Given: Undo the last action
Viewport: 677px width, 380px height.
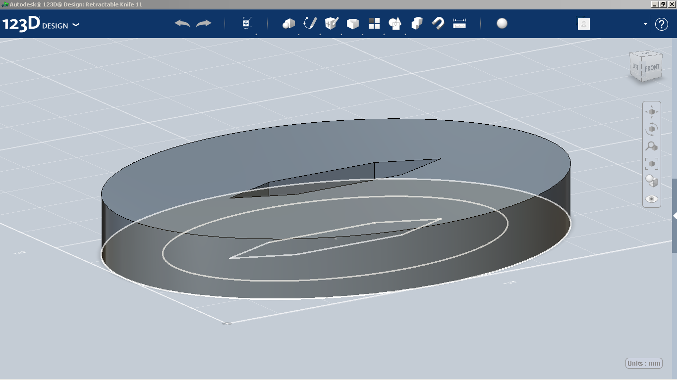Looking at the screenshot, I should pyautogui.click(x=182, y=24).
